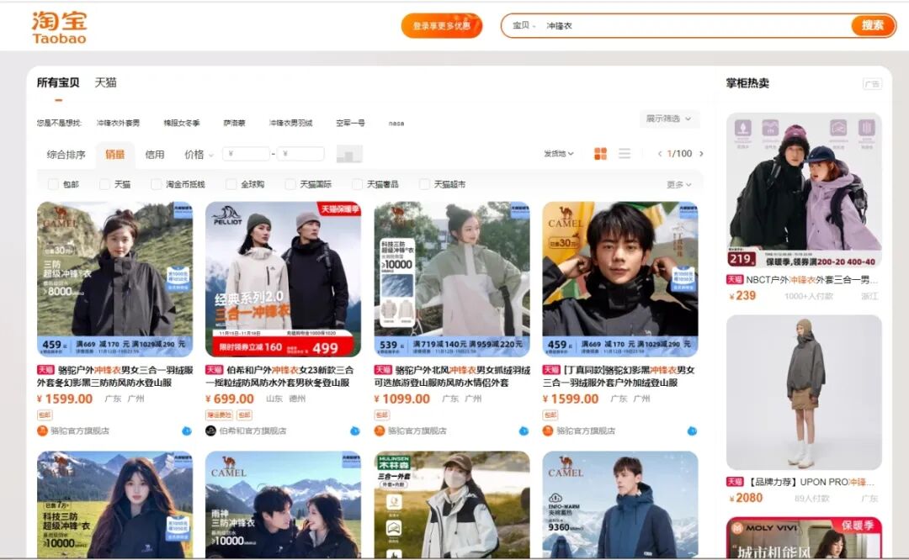This screenshot has width=909, height=560.
Task: Open NBCT couple jacket ad image
Action: pos(804,190)
